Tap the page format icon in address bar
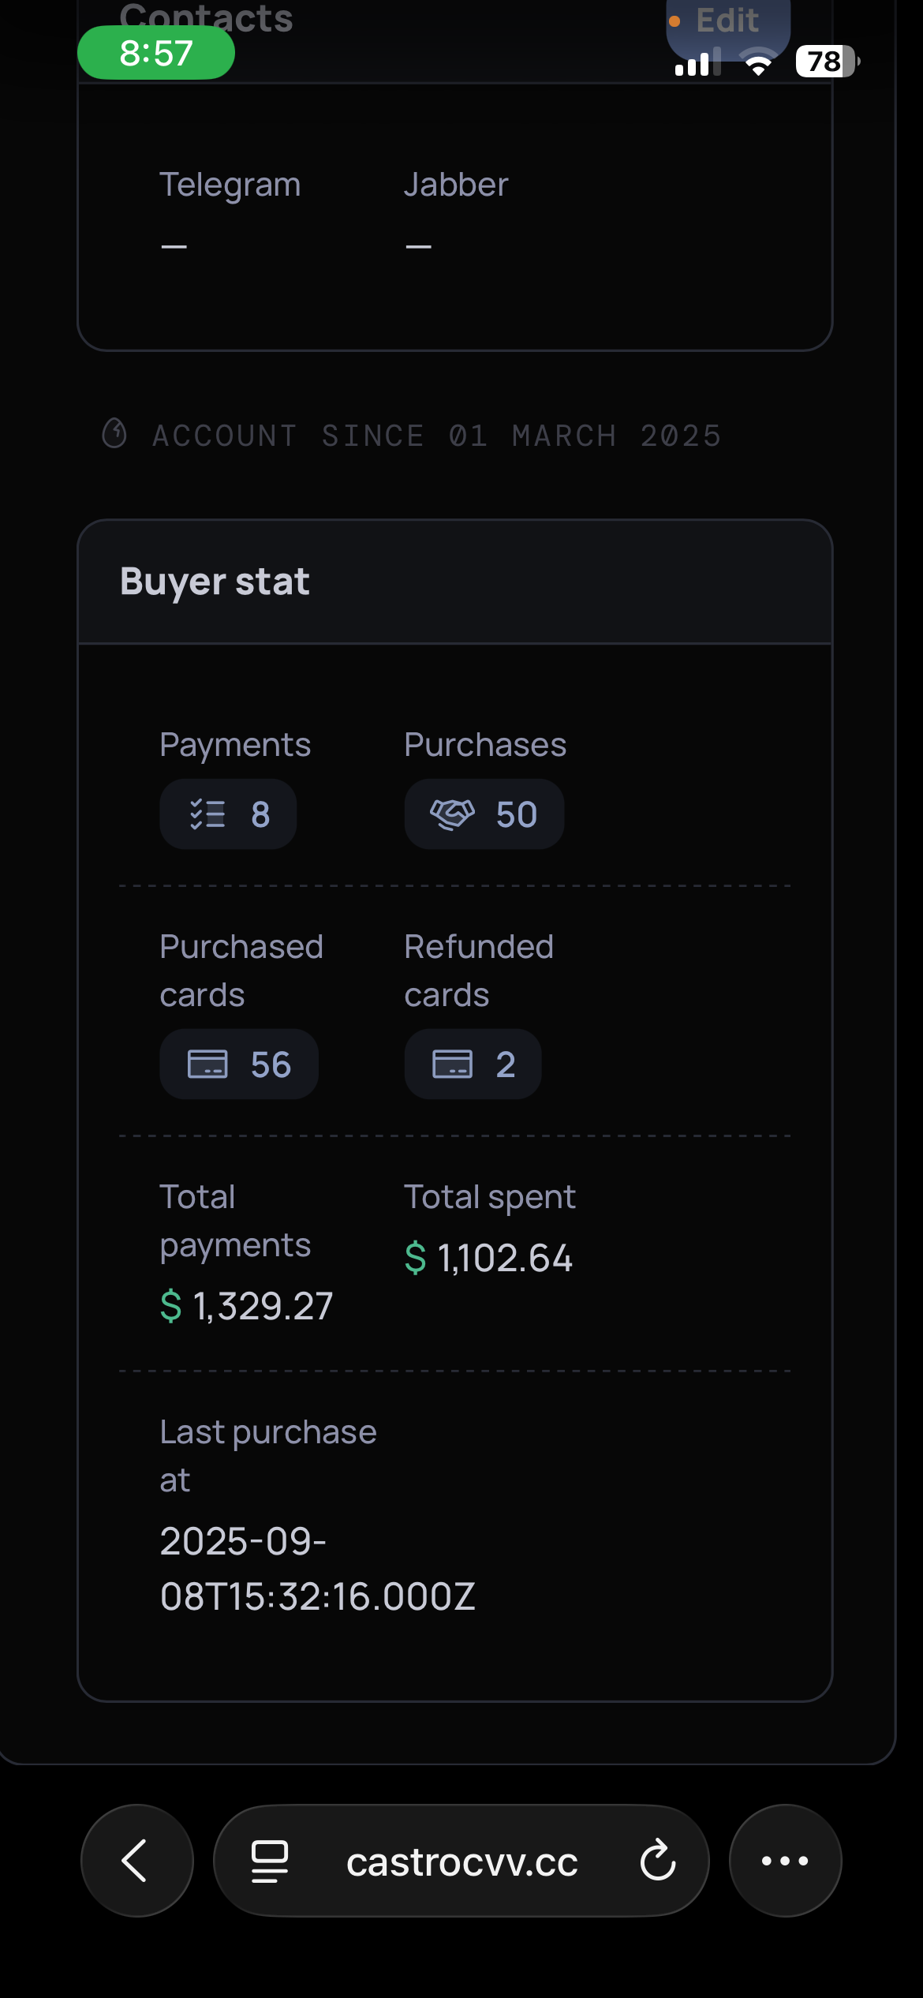 269,1861
